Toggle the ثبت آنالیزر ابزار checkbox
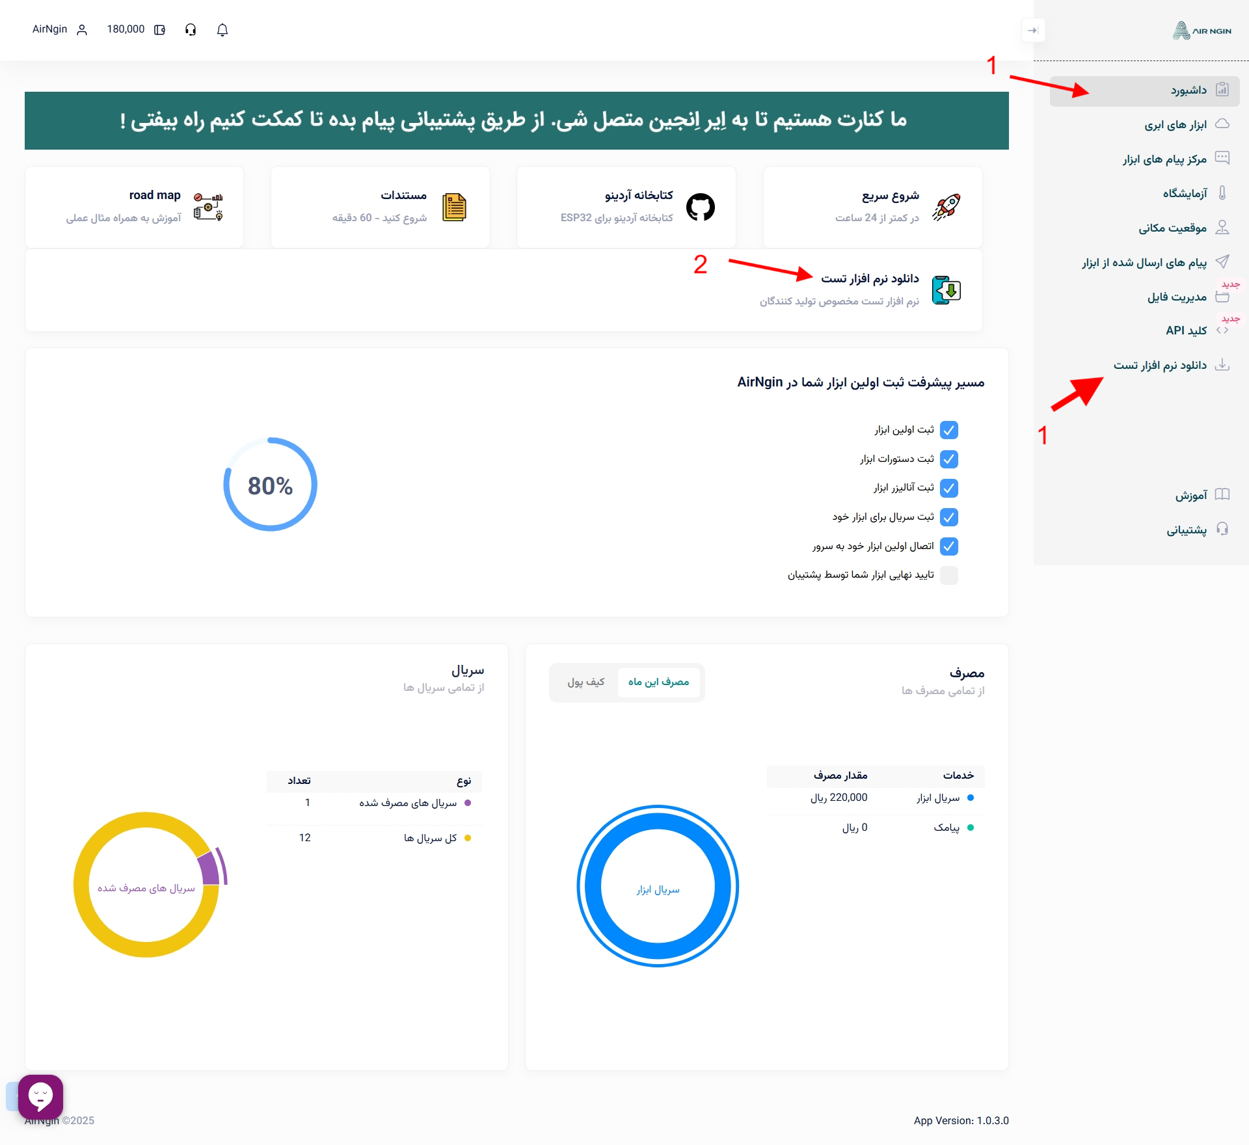This screenshot has width=1249, height=1145. 949,488
